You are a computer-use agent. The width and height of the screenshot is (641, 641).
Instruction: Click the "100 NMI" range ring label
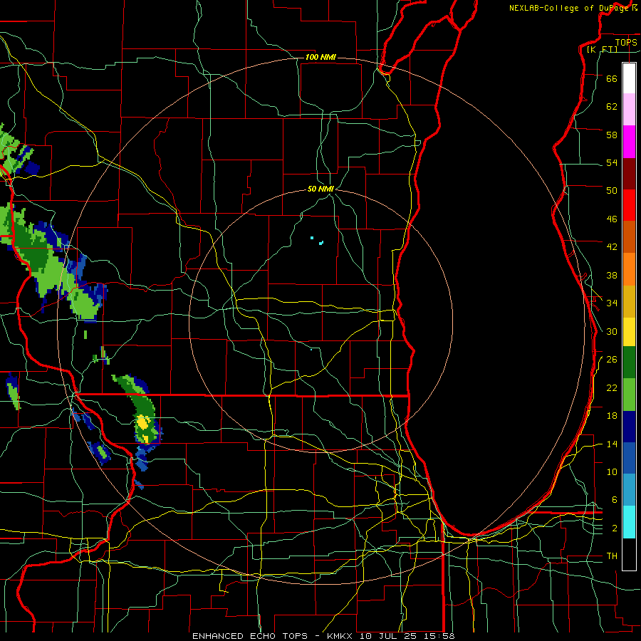click(x=320, y=57)
